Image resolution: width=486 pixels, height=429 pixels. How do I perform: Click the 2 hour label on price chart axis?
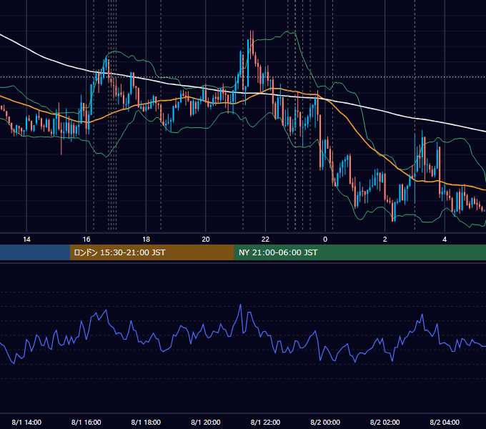coord(385,240)
